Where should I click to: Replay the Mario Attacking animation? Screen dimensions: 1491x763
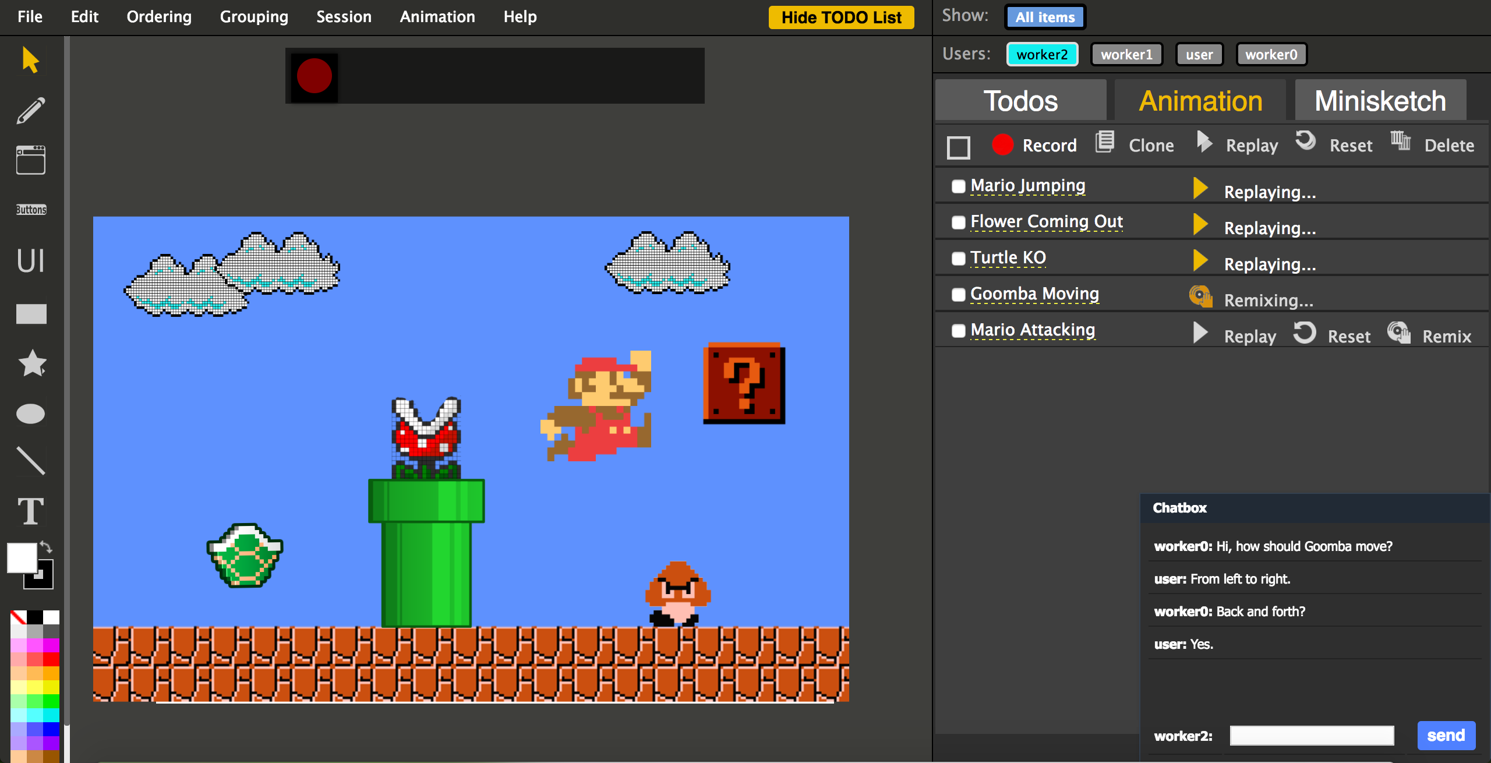click(x=1235, y=335)
